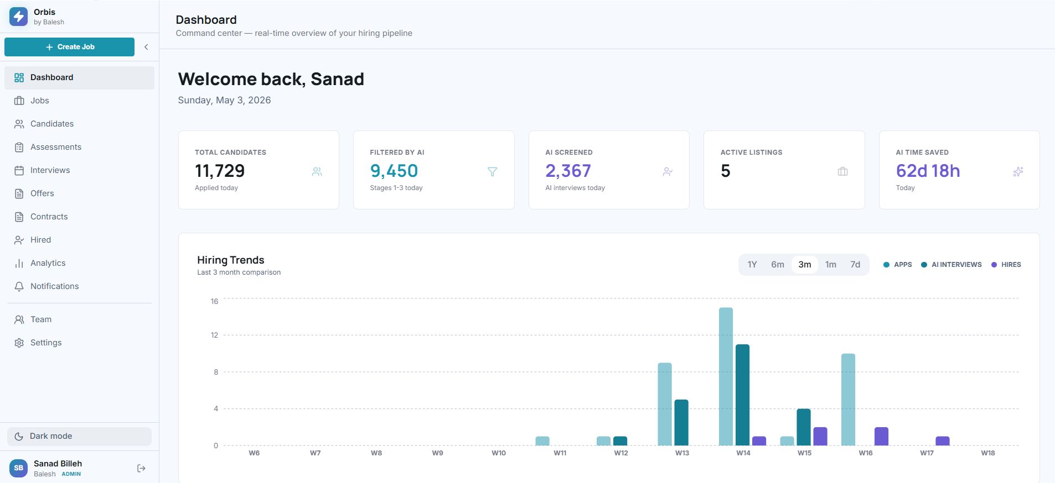Open Jobs via briefcase sidebar icon

point(19,101)
